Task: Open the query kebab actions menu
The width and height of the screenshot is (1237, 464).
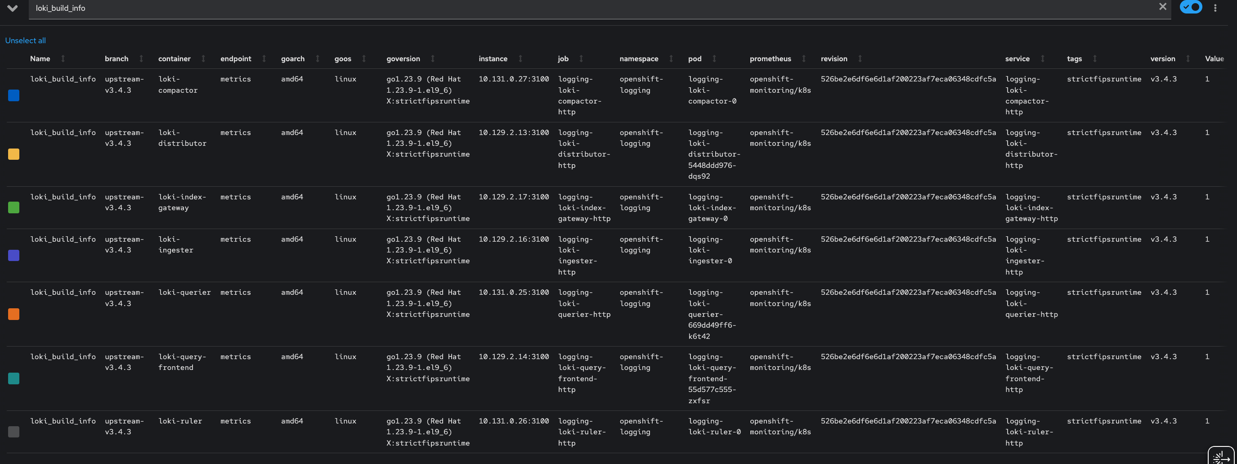Action: [x=1215, y=8]
